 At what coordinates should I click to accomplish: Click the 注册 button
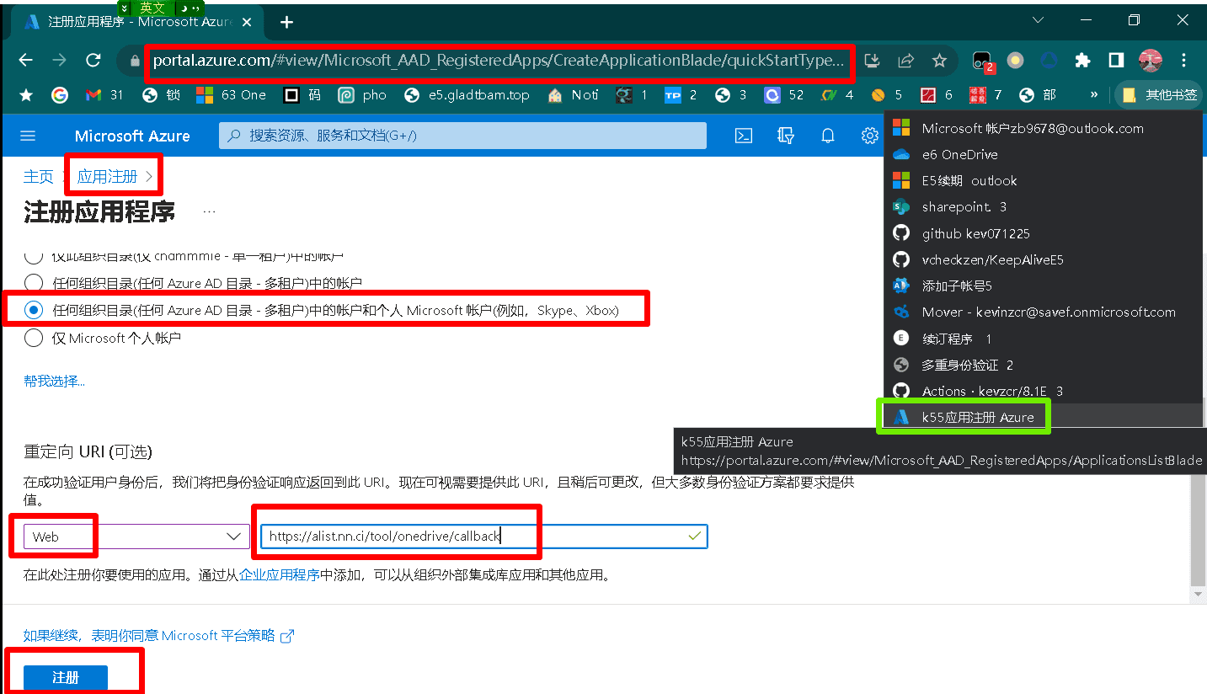[66, 677]
